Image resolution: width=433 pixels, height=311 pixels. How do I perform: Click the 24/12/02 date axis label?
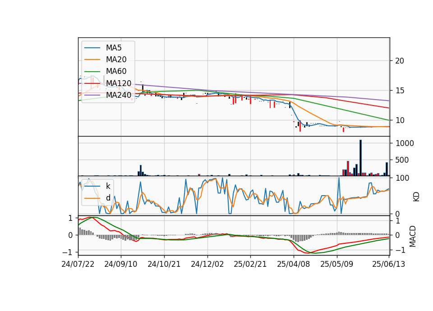[207, 264]
